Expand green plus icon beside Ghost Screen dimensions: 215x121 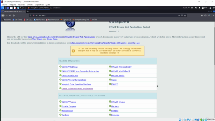[110, 80]
